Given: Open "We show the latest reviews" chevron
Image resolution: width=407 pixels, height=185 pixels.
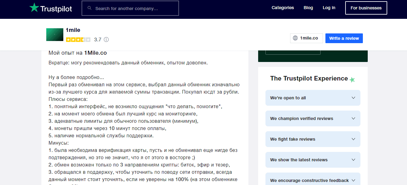Looking at the screenshot, I should (353, 160).
